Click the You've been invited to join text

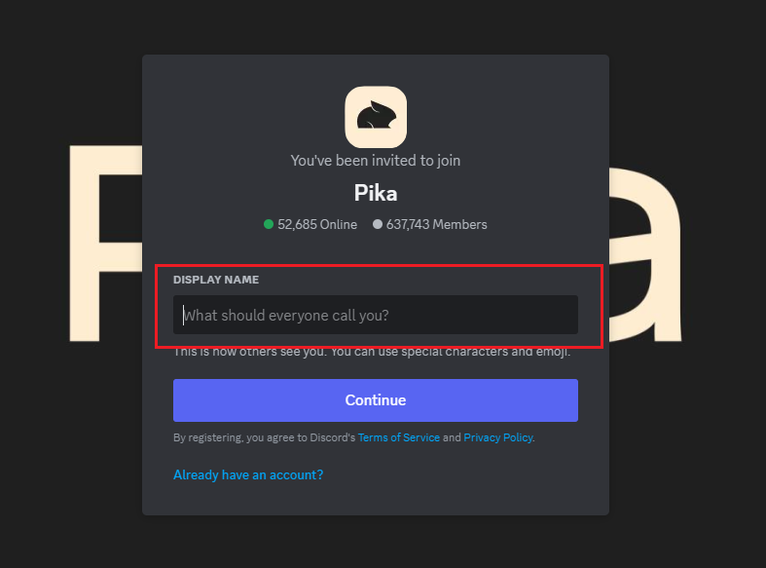pyautogui.click(x=375, y=161)
